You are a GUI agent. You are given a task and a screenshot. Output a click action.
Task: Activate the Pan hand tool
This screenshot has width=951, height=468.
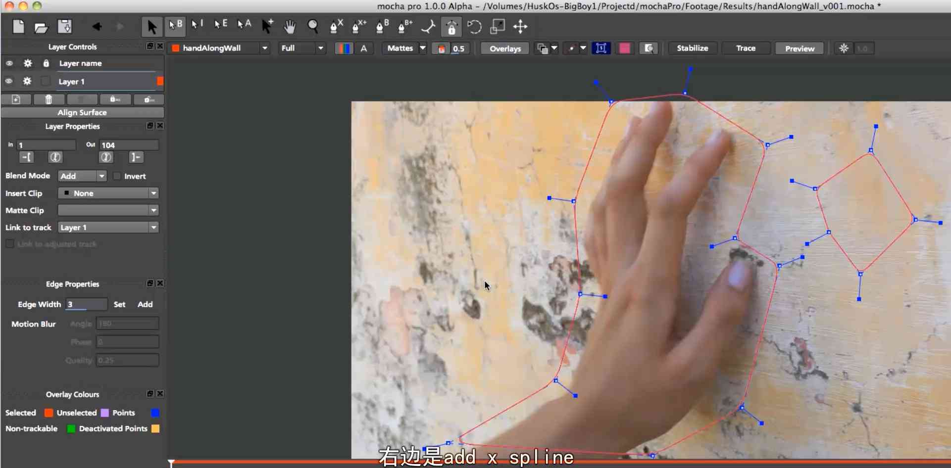[290, 27]
